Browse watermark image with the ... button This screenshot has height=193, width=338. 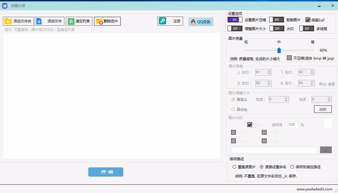tap(326, 150)
